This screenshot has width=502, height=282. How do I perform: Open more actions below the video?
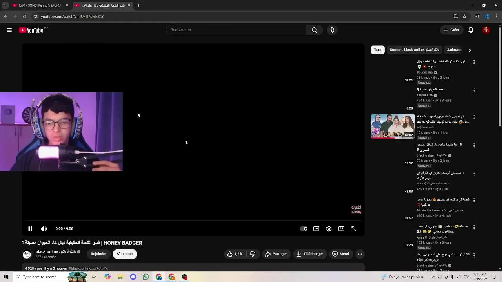360,254
